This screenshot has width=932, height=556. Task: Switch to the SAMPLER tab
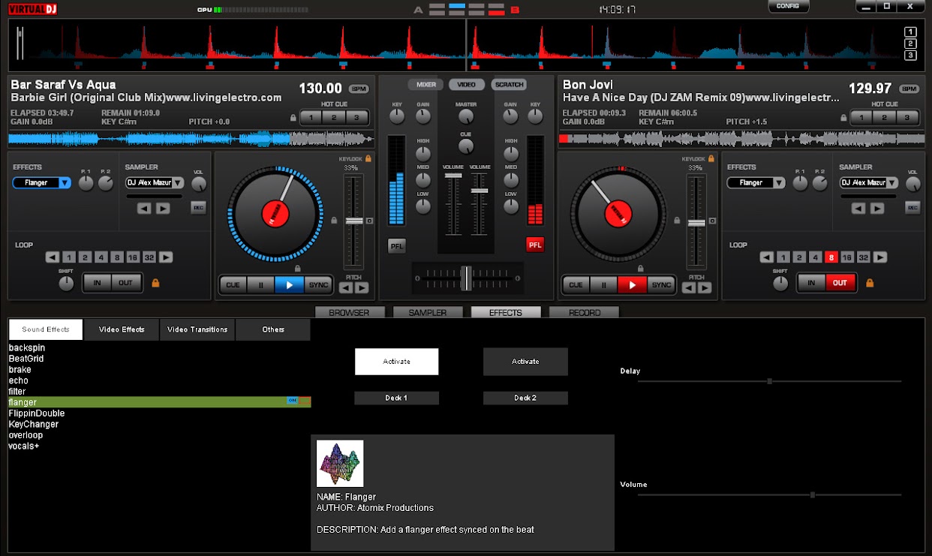(x=428, y=312)
